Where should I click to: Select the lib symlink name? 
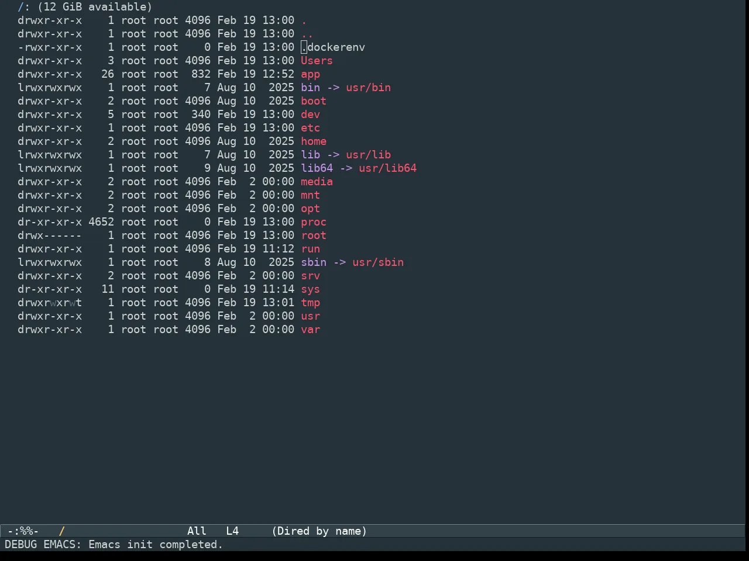click(x=310, y=155)
